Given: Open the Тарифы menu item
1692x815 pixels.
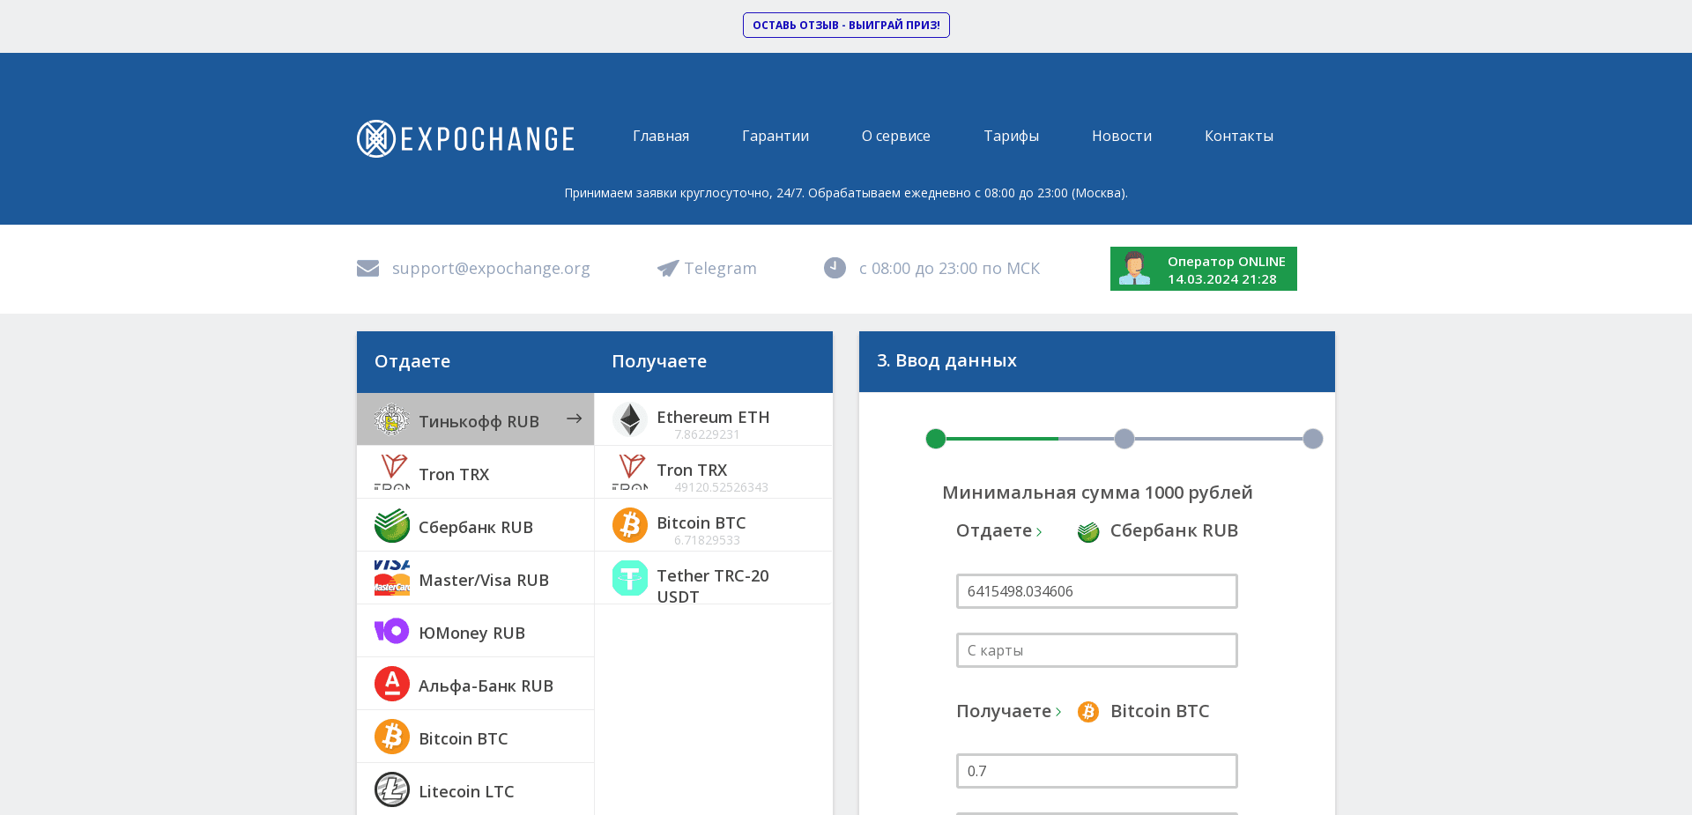Looking at the screenshot, I should tap(1011, 136).
